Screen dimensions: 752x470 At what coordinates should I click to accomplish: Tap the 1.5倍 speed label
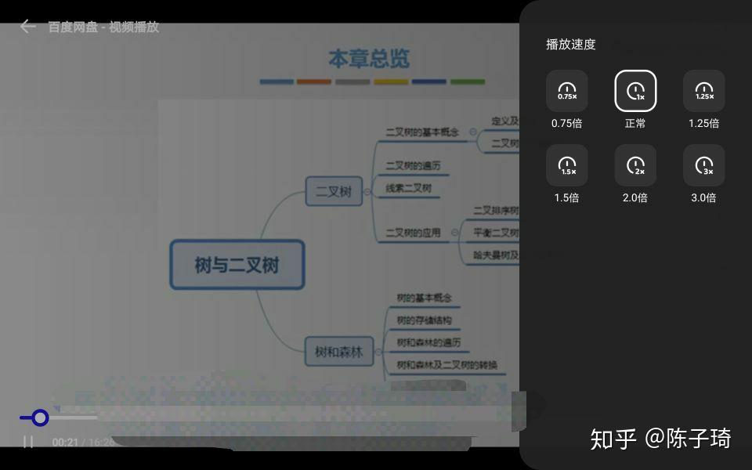pyautogui.click(x=566, y=197)
